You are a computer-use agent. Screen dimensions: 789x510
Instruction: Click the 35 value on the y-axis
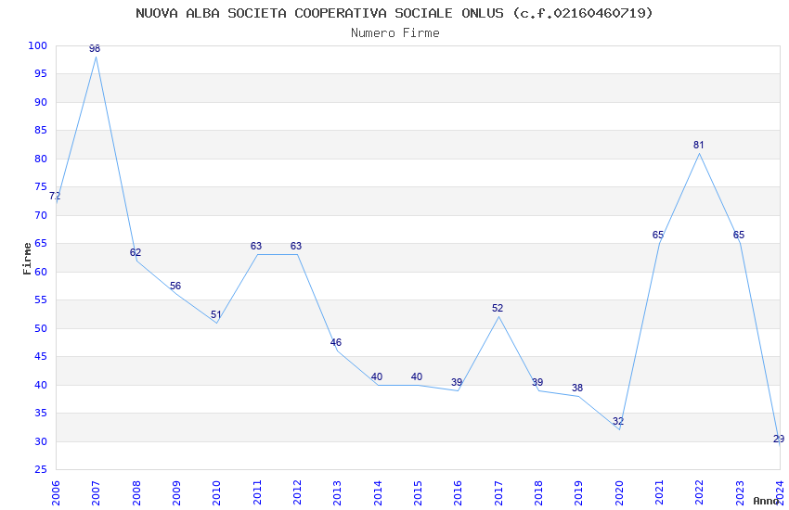click(x=41, y=414)
